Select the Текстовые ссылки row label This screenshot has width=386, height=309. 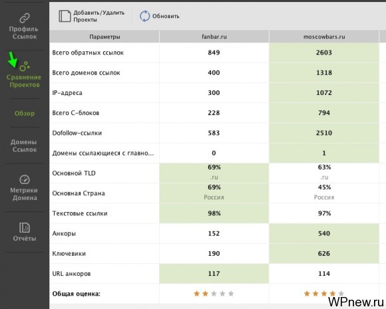tap(80, 213)
